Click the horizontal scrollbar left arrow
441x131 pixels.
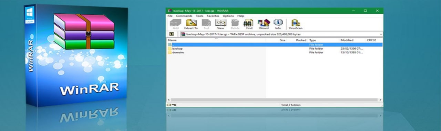[168, 100]
